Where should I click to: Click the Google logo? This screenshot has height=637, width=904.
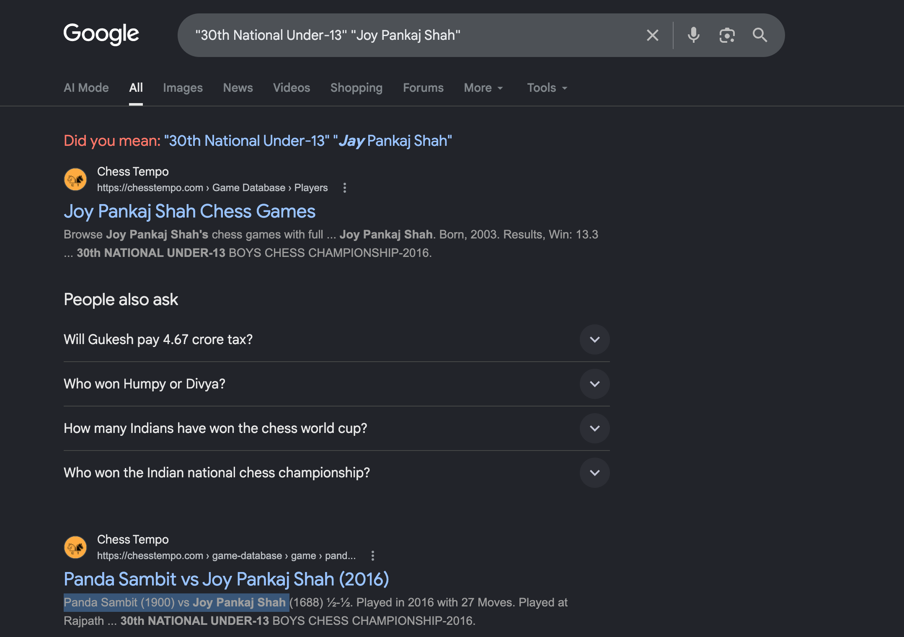[101, 34]
